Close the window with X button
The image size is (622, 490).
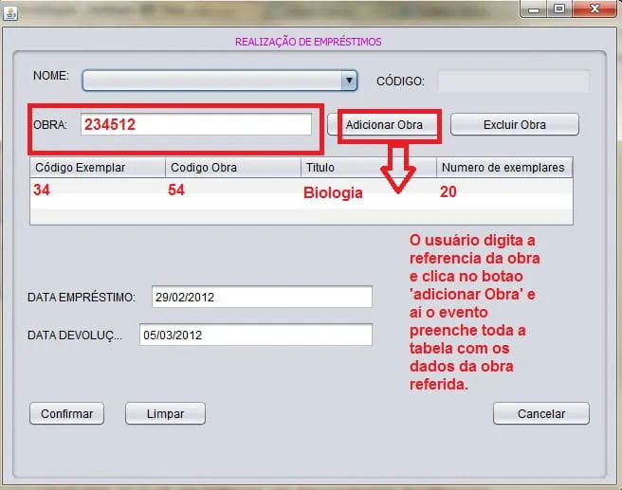[x=595, y=9]
